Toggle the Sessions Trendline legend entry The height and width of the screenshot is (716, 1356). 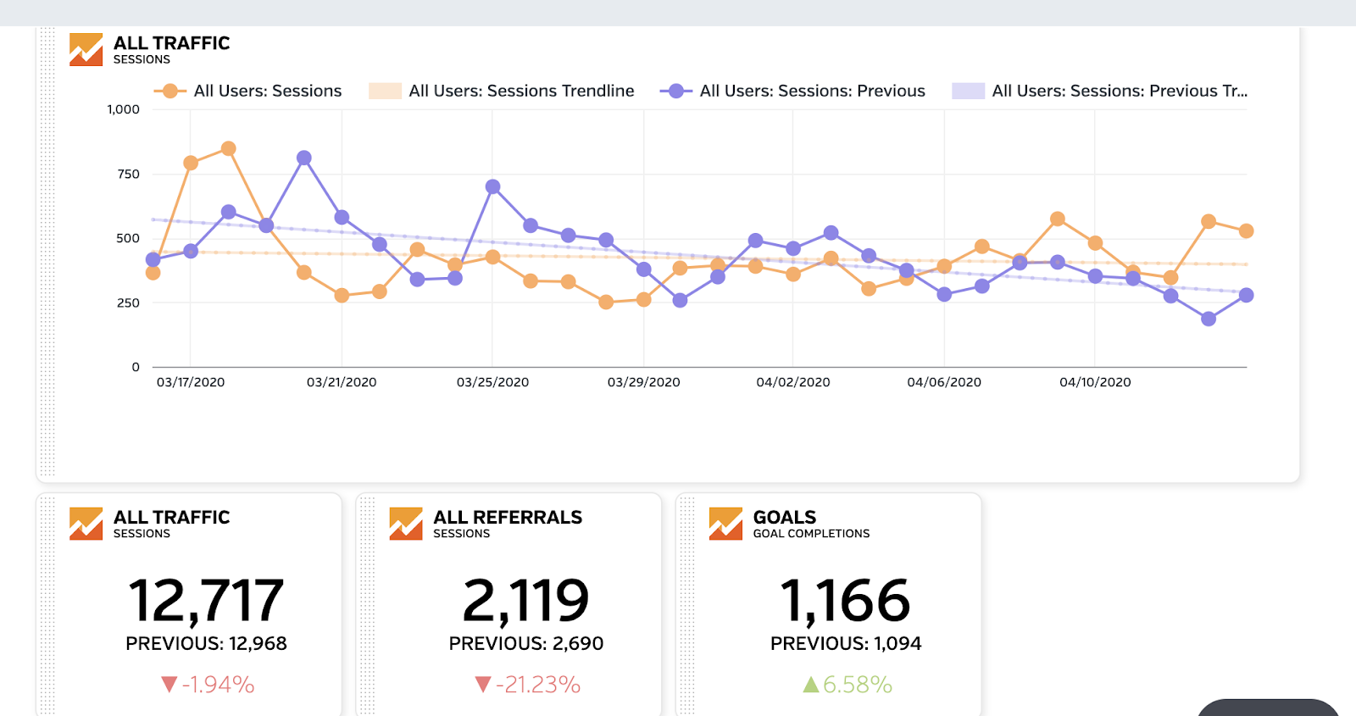tap(502, 91)
